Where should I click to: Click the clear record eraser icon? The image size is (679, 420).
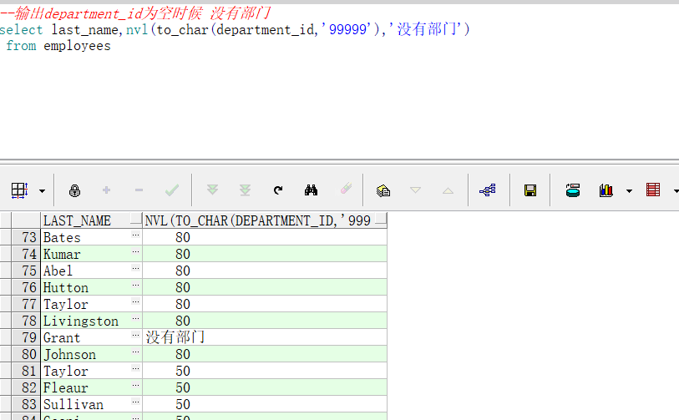(346, 189)
